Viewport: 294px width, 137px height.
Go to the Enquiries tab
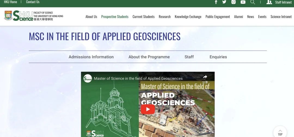pos(218,57)
